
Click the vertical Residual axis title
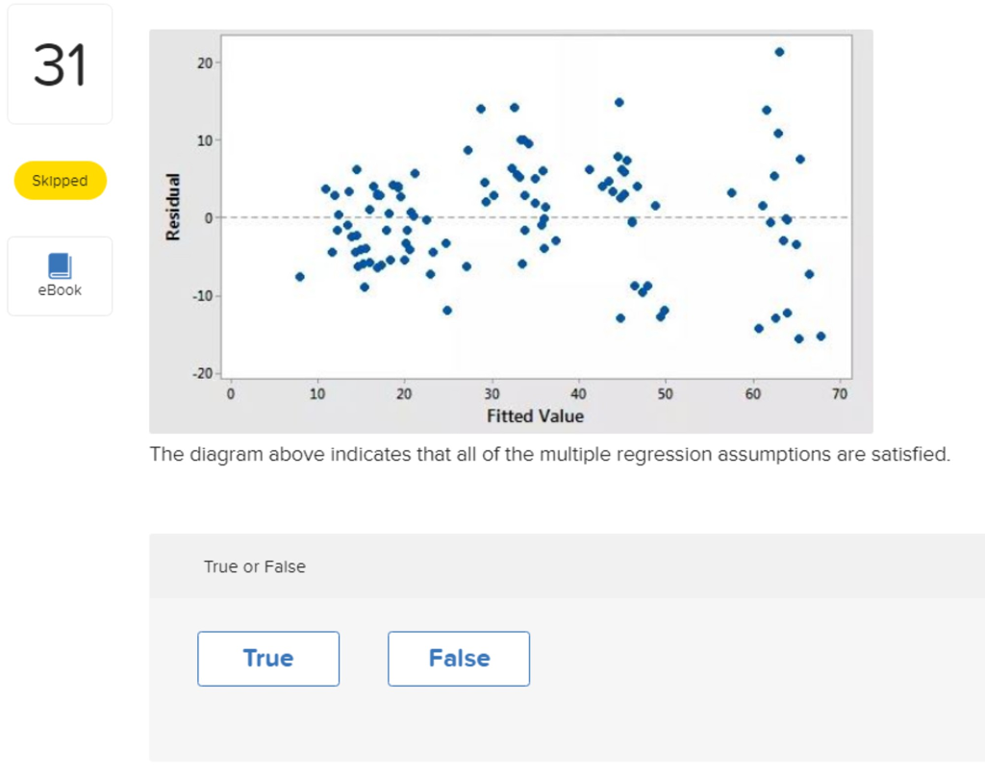173,207
